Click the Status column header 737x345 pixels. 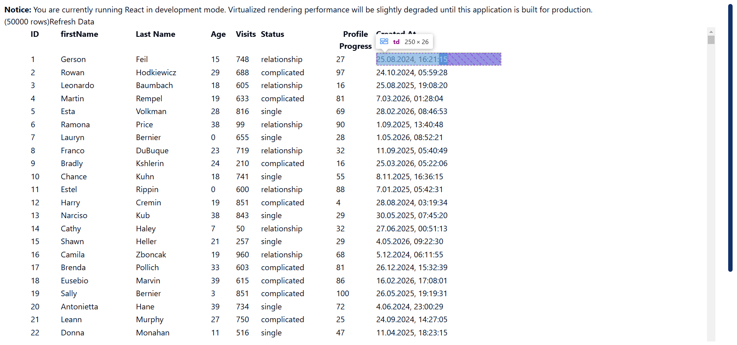click(x=272, y=34)
